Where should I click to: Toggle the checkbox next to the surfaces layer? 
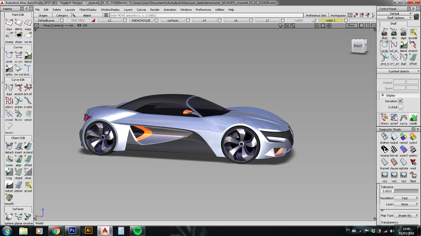tap(188, 20)
